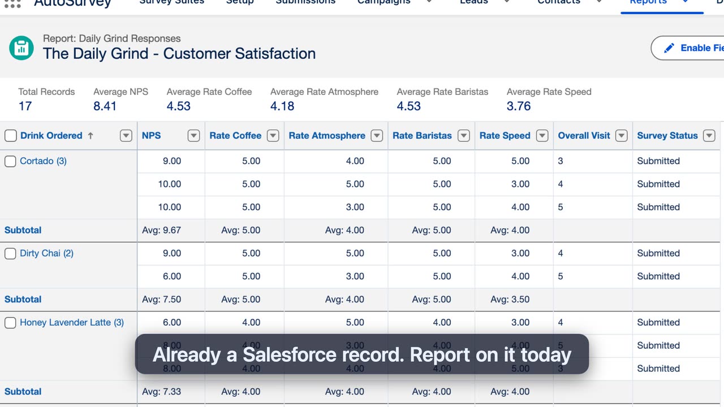This screenshot has height=407, width=724.
Task: Click the NPS column header
Action: tap(152, 136)
